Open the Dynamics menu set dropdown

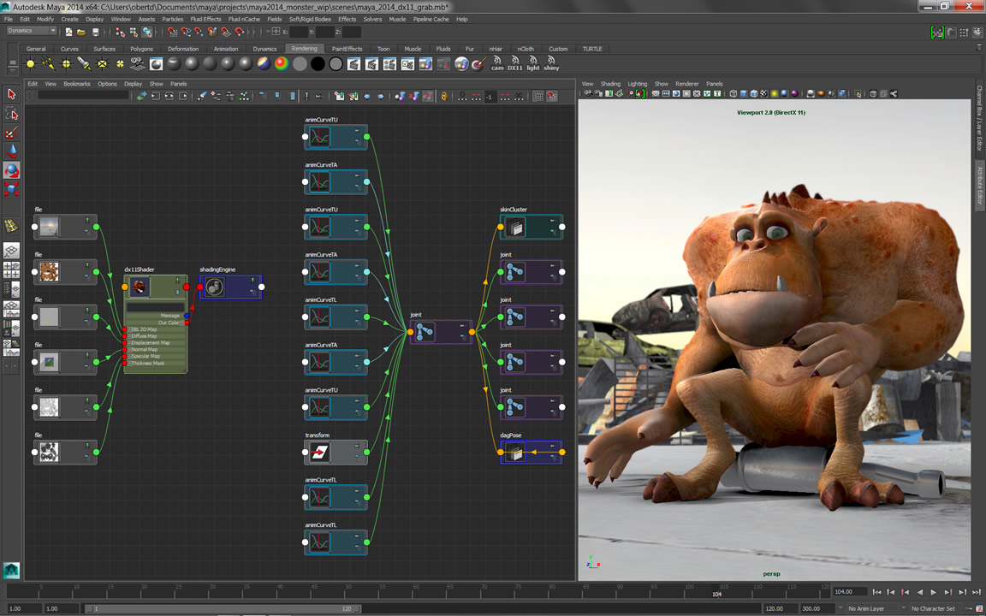pyautogui.click(x=32, y=31)
